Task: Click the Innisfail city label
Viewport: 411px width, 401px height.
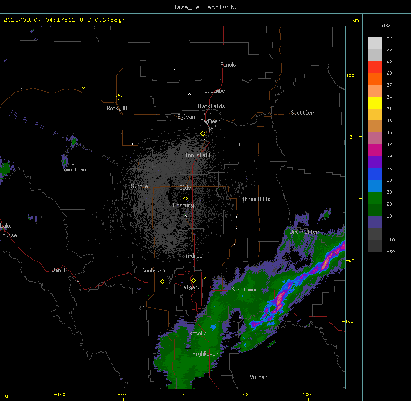Action: pos(198,155)
